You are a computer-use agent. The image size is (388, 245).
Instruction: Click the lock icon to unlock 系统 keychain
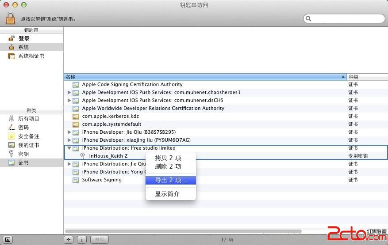point(10,19)
